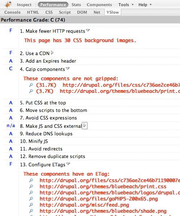Collapse the Configure ETags rule

pyautogui.click(x=68, y=164)
